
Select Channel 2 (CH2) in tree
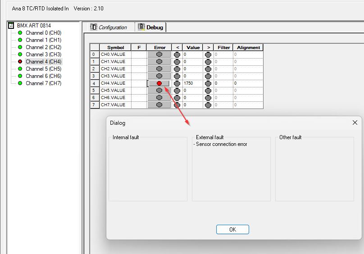pyautogui.click(x=43, y=47)
